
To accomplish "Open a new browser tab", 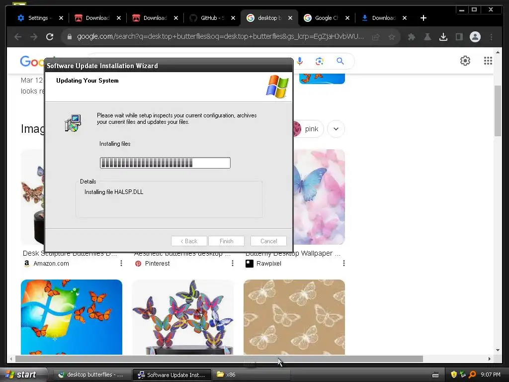I will click(424, 18).
